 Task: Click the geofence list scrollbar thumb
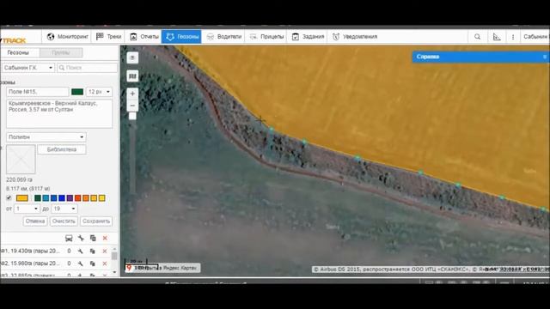[114, 256]
